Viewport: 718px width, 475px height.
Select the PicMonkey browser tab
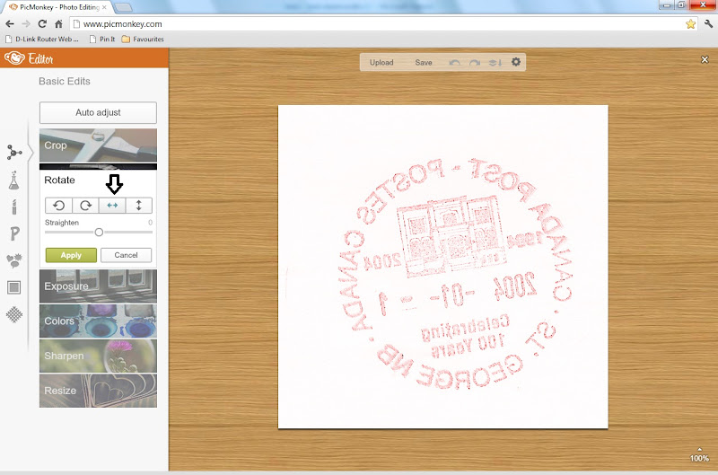(x=57, y=7)
